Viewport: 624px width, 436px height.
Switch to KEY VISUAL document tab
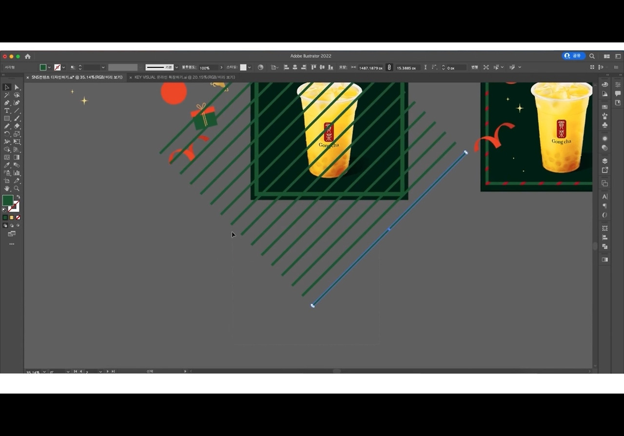pyautogui.click(x=185, y=77)
